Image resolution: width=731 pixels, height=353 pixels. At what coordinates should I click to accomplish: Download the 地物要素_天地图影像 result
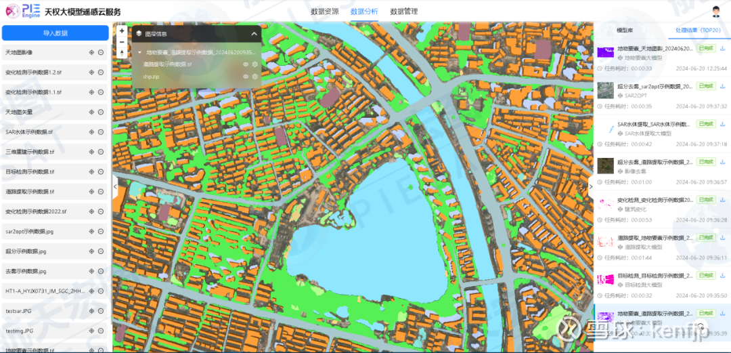click(x=723, y=48)
